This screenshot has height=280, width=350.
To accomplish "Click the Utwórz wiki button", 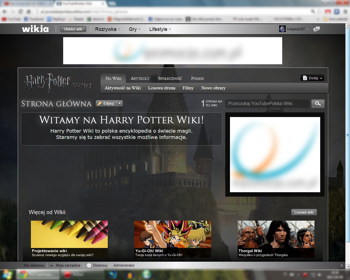I will click(x=73, y=29).
